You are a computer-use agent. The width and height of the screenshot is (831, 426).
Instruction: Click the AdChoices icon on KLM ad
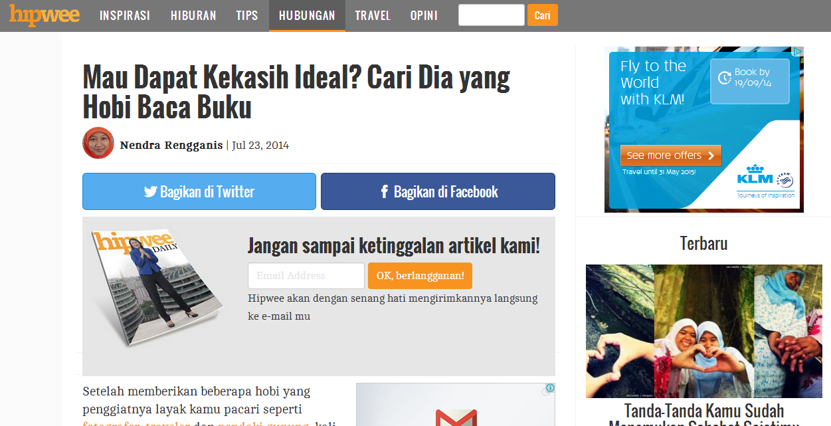coord(798,51)
